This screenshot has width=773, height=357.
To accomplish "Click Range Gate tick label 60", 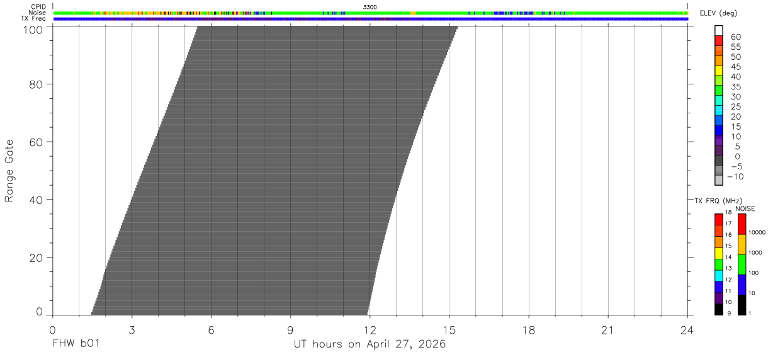I will click(x=36, y=142).
